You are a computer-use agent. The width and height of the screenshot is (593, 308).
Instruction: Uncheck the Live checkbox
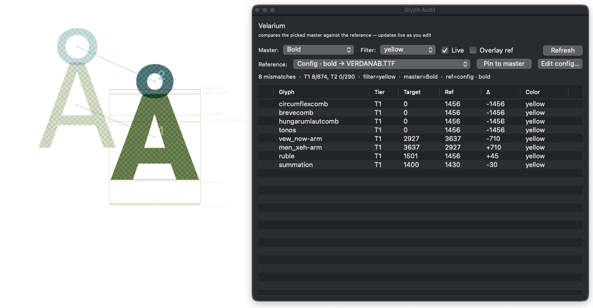tap(445, 51)
